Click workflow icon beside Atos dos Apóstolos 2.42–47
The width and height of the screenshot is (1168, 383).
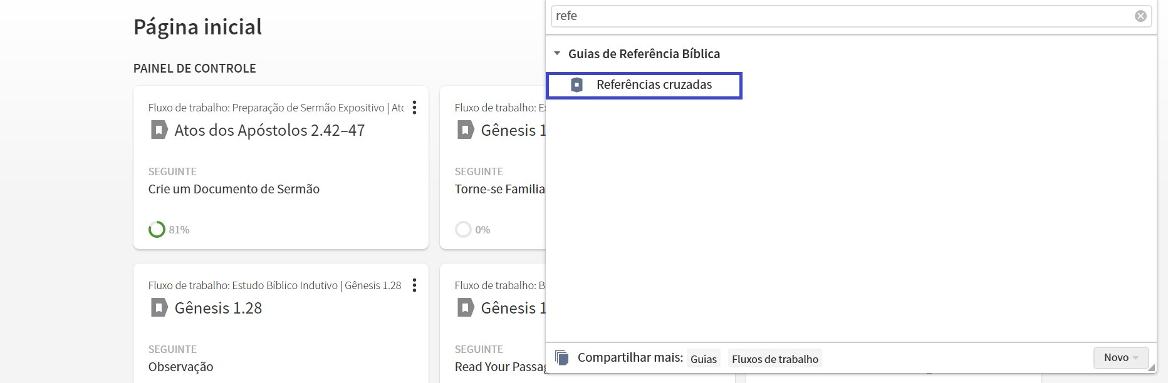[159, 130]
